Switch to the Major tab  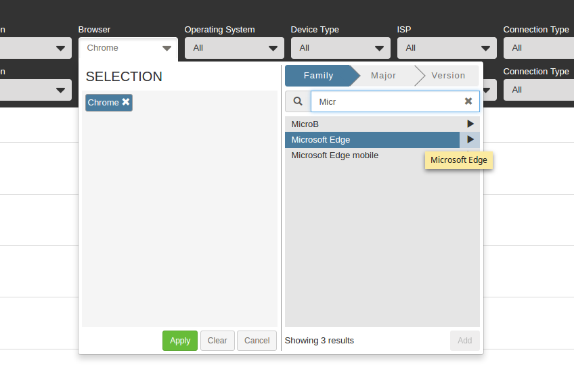[383, 75]
